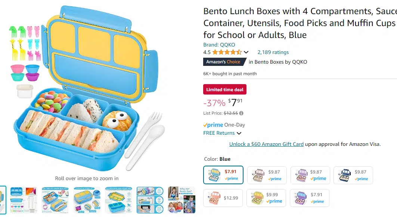
Task: Click the list price info icon
Action: pyautogui.click(x=241, y=113)
